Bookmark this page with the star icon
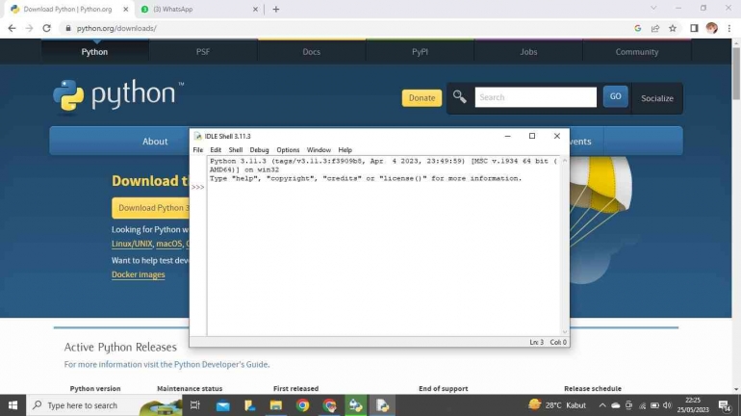Screen dimensions: 741x416 click(x=673, y=28)
